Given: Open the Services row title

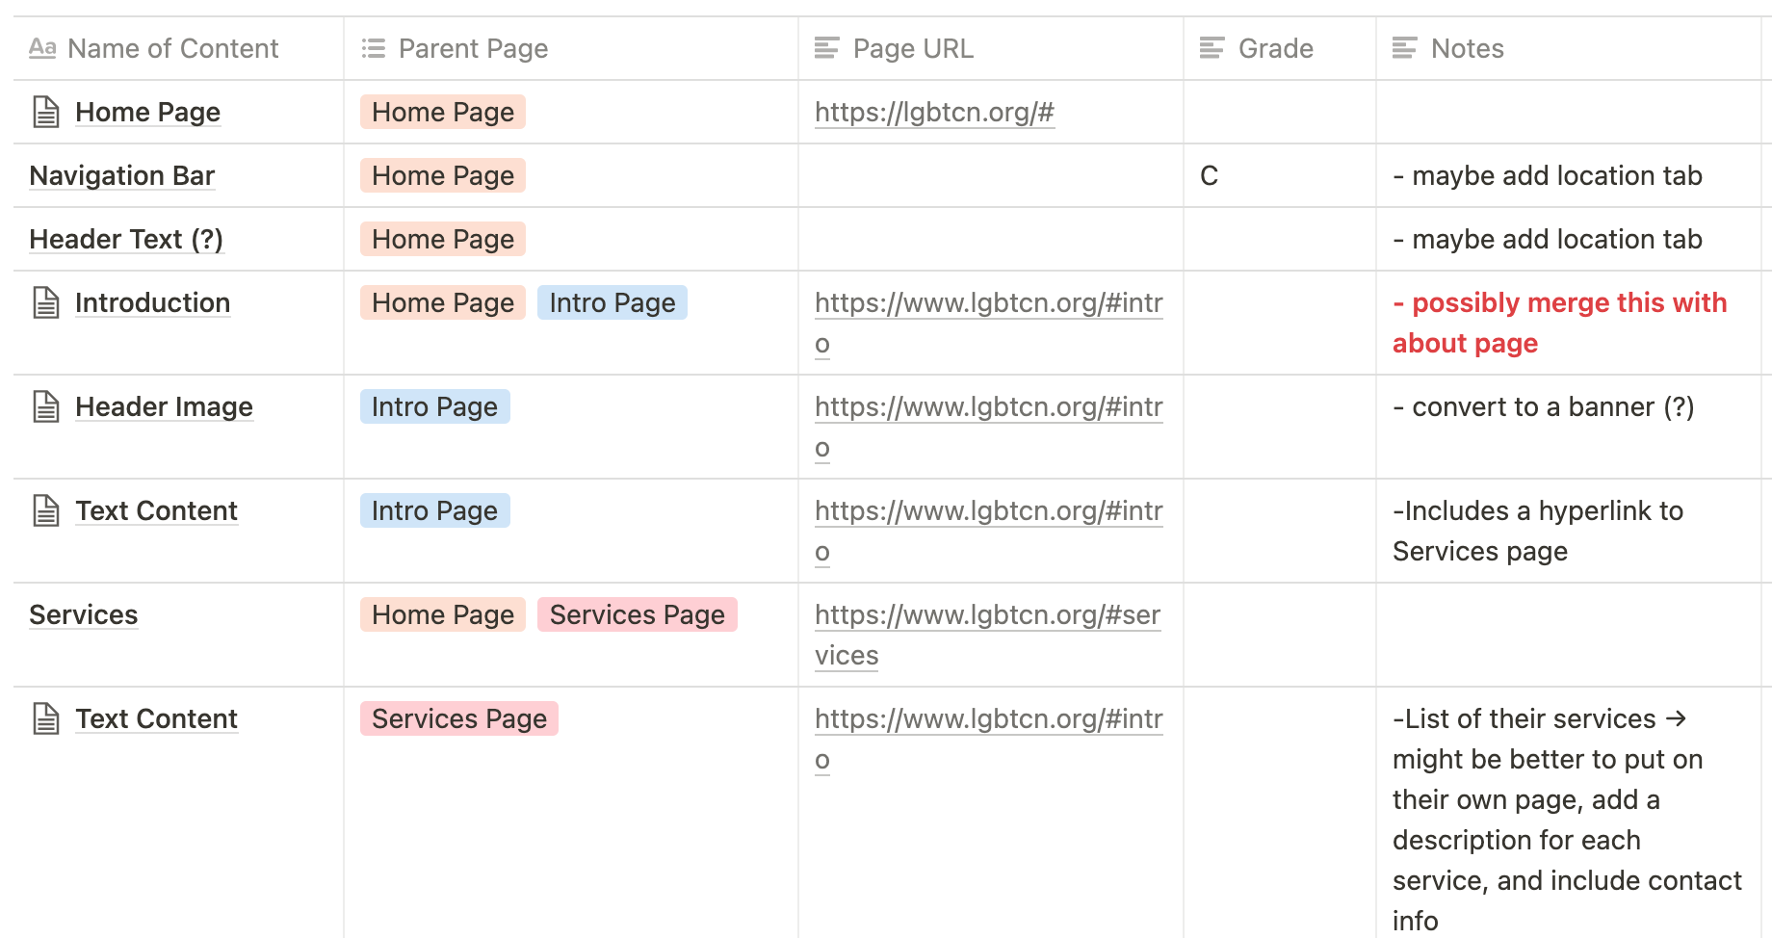Looking at the screenshot, I should pos(84,614).
